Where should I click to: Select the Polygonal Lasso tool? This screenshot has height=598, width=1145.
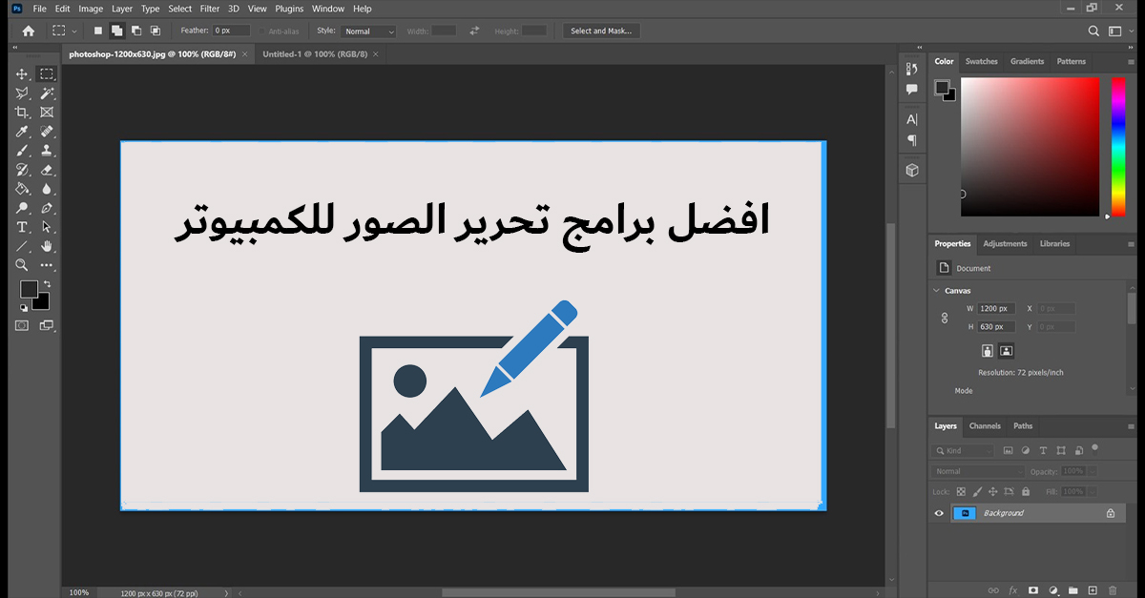(x=22, y=93)
